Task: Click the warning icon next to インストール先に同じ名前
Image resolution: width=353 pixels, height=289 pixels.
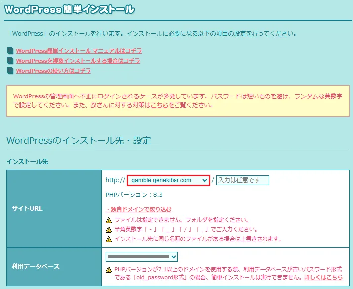Action: click(109, 239)
